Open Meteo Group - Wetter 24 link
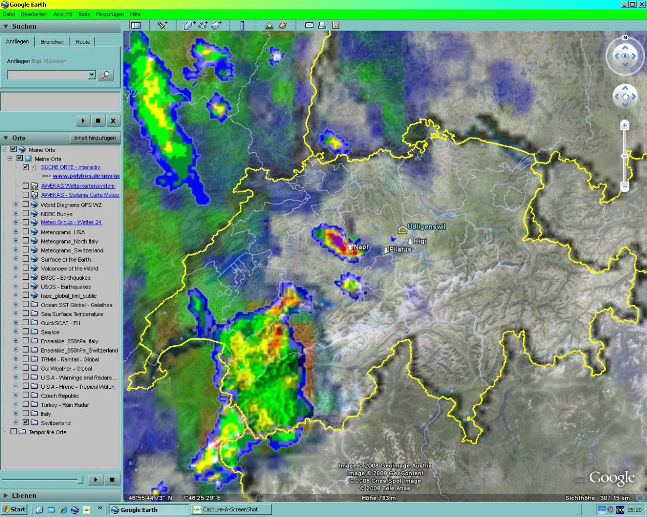The image size is (647, 517). 71,222
